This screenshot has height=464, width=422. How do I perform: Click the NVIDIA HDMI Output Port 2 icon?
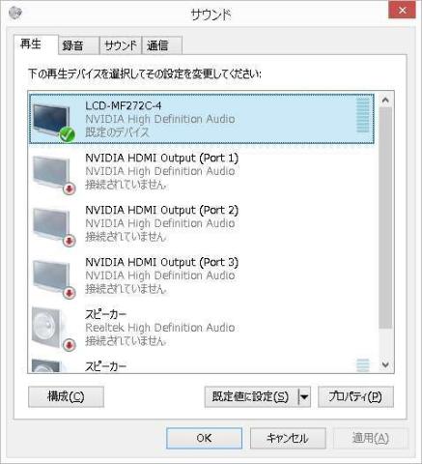pyautogui.click(x=53, y=226)
